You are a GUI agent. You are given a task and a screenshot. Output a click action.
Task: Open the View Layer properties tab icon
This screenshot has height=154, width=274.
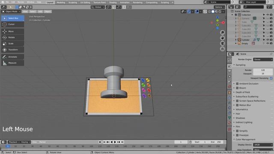point(229,77)
